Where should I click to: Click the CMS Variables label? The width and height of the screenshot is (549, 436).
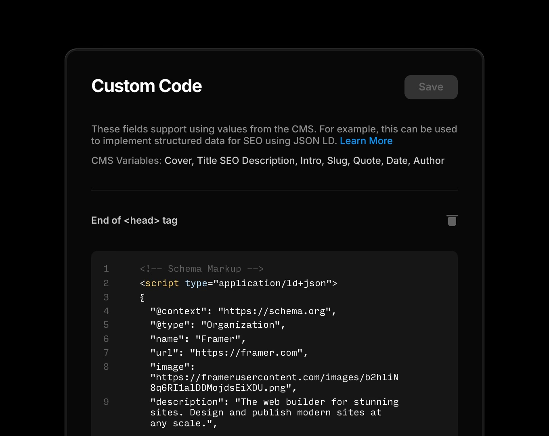pyautogui.click(x=126, y=161)
